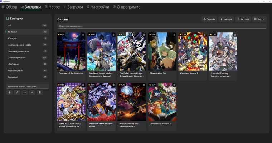Click the Clevatess Season 2 title text

[189, 73]
